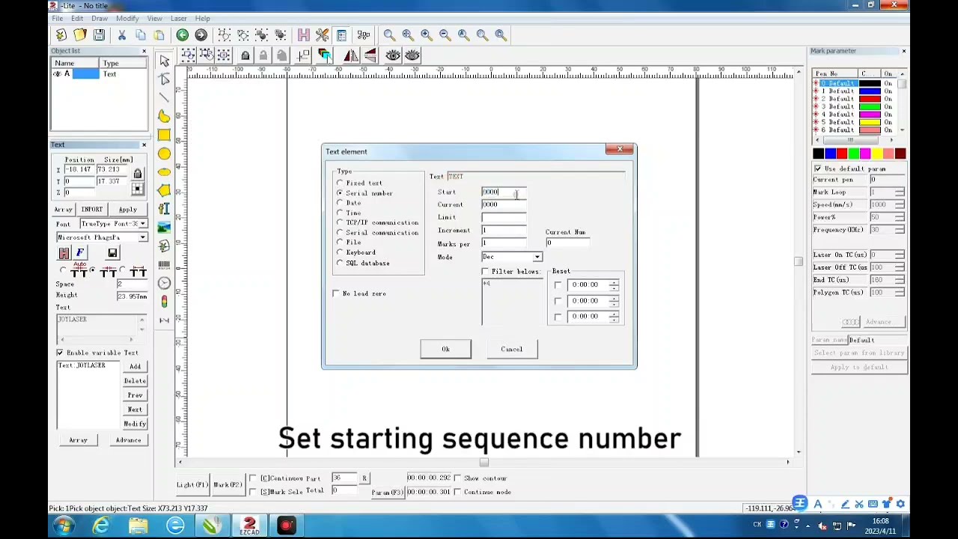Image resolution: width=958 pixels, height=539 pixels.
Task: Click the red barcode font icon
Action: (64, 253)
